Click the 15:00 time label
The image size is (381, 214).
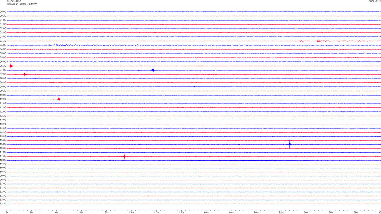3,136
